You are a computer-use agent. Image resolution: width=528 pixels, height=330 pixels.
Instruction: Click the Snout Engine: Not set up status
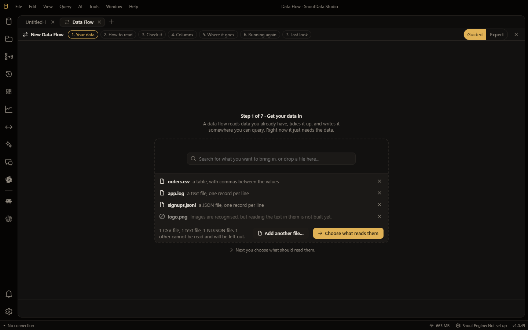click(481, 326)
